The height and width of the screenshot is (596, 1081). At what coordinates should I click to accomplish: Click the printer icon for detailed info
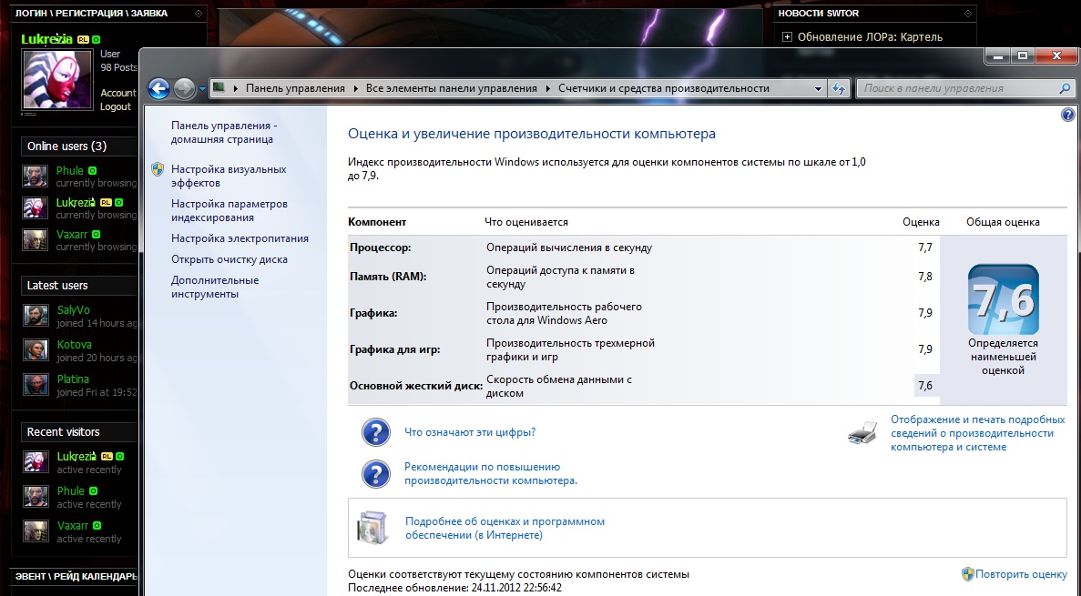pos(862,434)
